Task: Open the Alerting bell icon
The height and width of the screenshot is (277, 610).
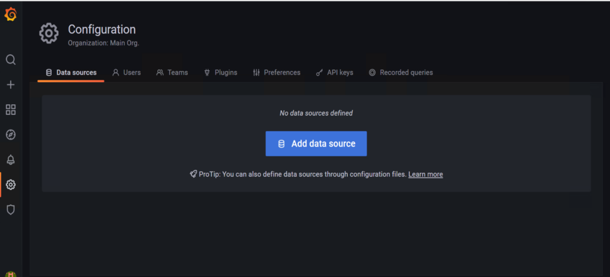Action: pos(11,160)
